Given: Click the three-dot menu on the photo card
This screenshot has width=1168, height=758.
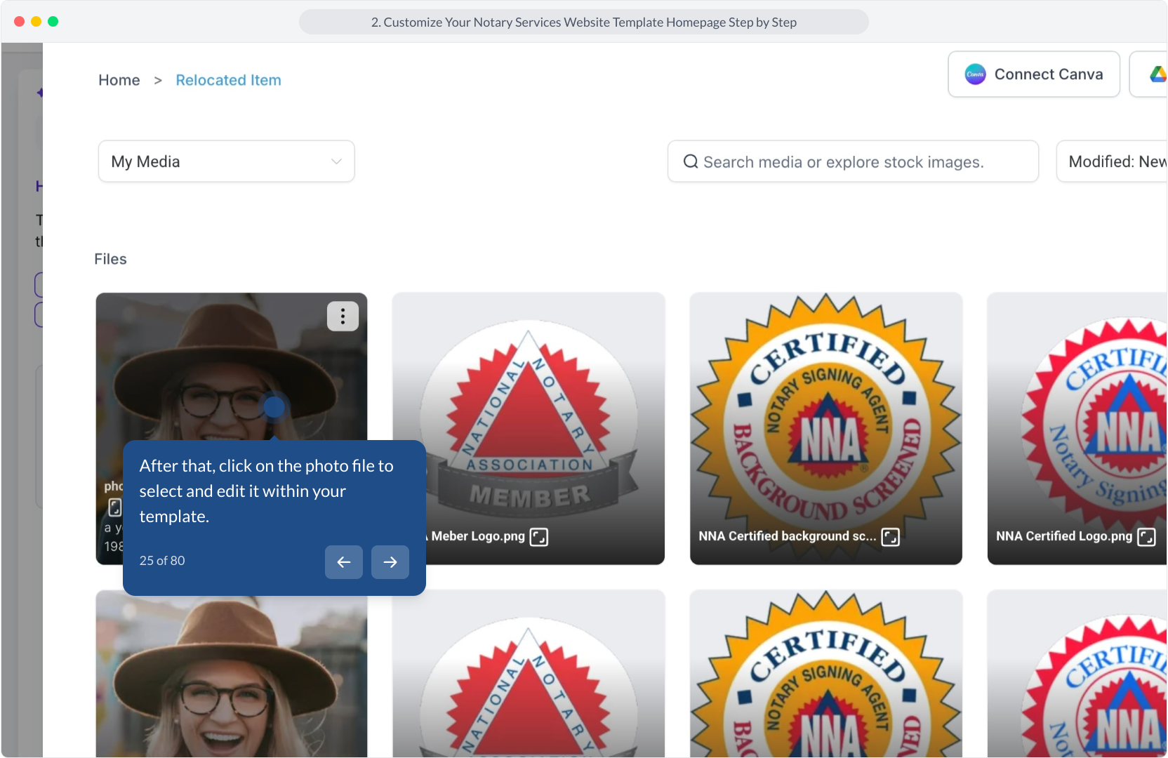Looking at the screenshot, I should [x=343, y=317].
